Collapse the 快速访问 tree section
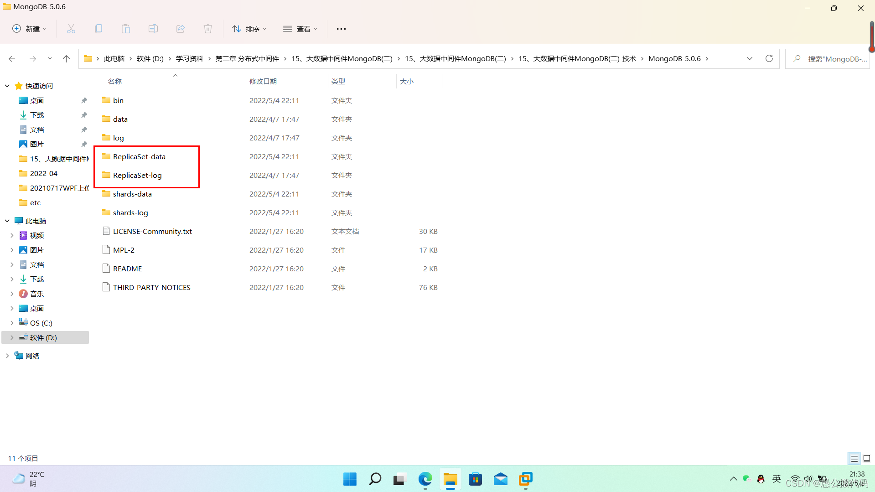 coord(7,86)
